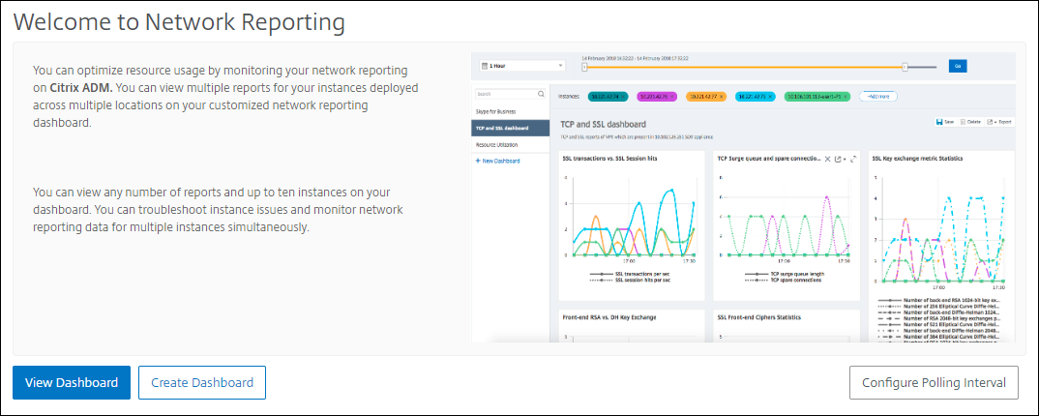Click the blue Go button in preview
Viewport: 1039px width, 416px height.
click(x=958, y=66)
